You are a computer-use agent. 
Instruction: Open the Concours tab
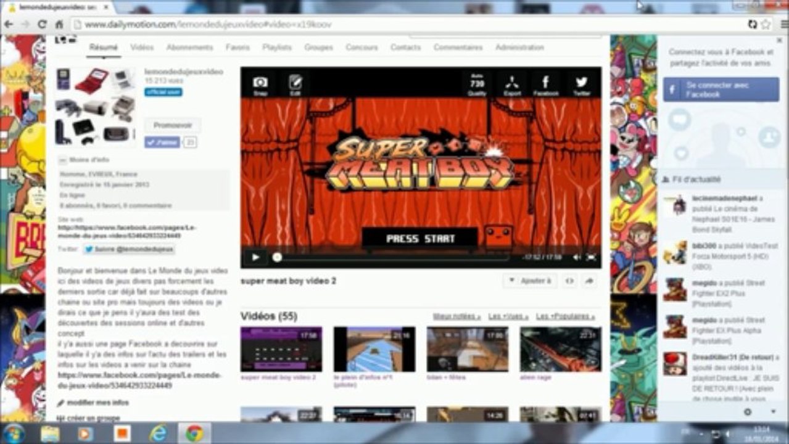coord(361,47)
